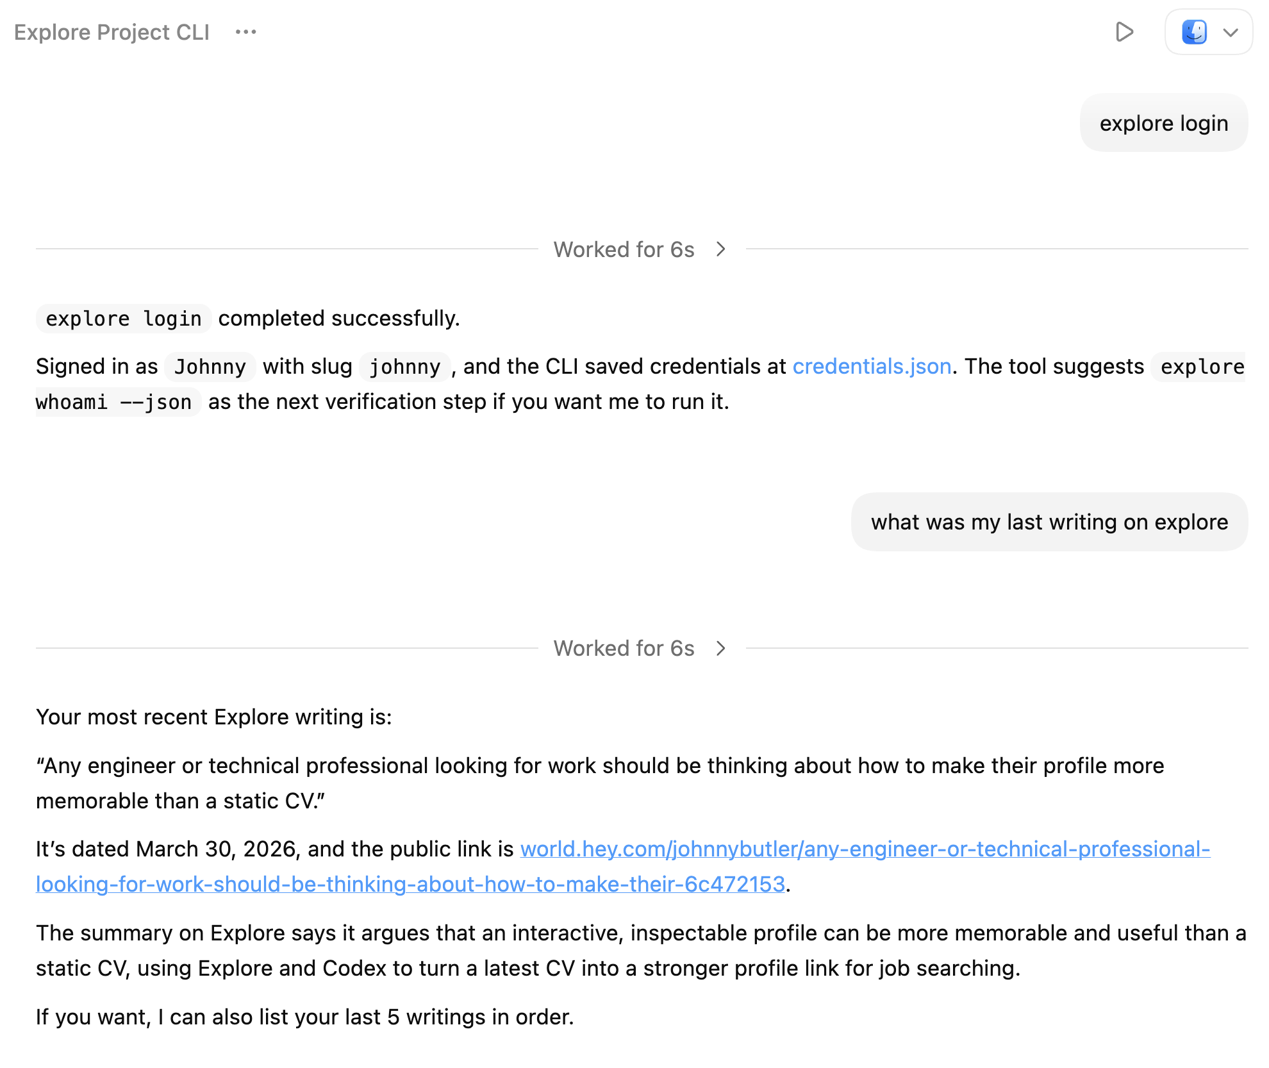Click the first "Worked for 6s" label
Image resolution: width=1269 pixels, height=1068 pixels.
click(624, 249)
